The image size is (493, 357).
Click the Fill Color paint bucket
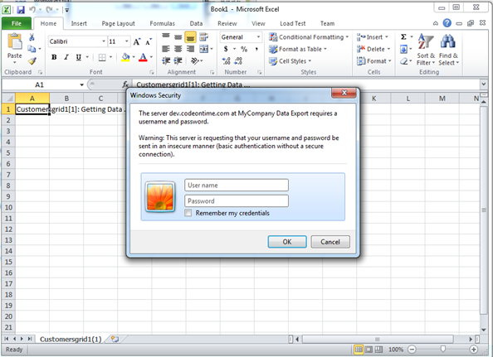[125, 57]
